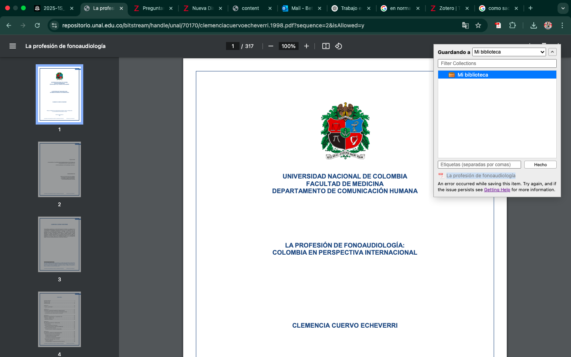
Task: Switch to the Pregunta tab
Action: pyautogui.click(x=153, y=8)
